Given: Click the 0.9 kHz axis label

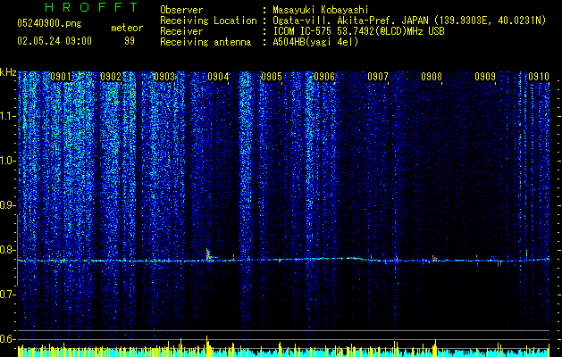Looking at the screenshot, I should tap(8, 205).
